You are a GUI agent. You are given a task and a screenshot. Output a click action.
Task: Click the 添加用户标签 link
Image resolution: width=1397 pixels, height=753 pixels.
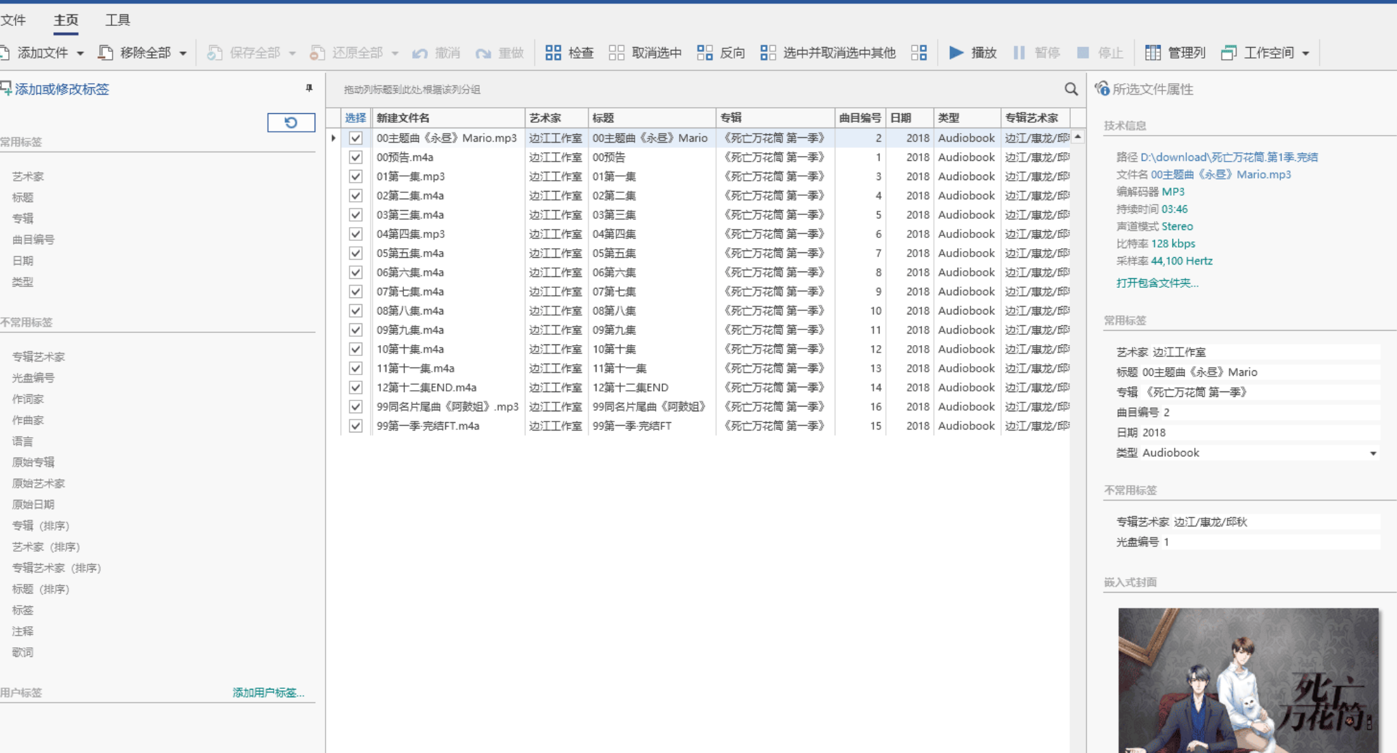(x=268, y=692)
